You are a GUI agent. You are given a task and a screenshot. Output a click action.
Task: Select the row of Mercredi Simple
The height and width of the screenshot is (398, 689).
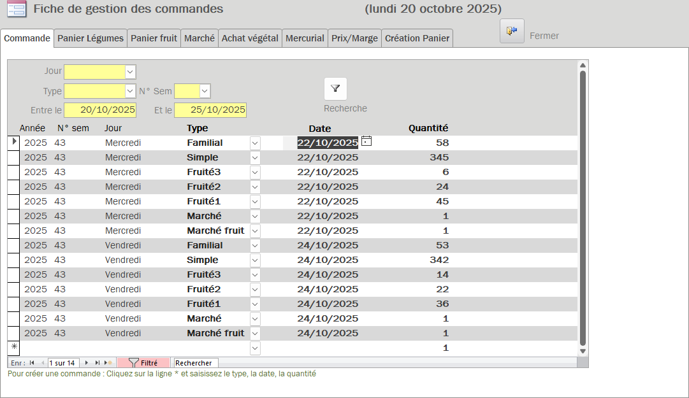pyautogui.click(x=13, y=157)
